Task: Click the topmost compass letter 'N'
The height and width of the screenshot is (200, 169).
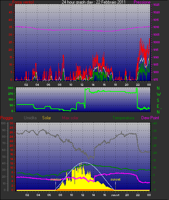Action: coord(158,88)
